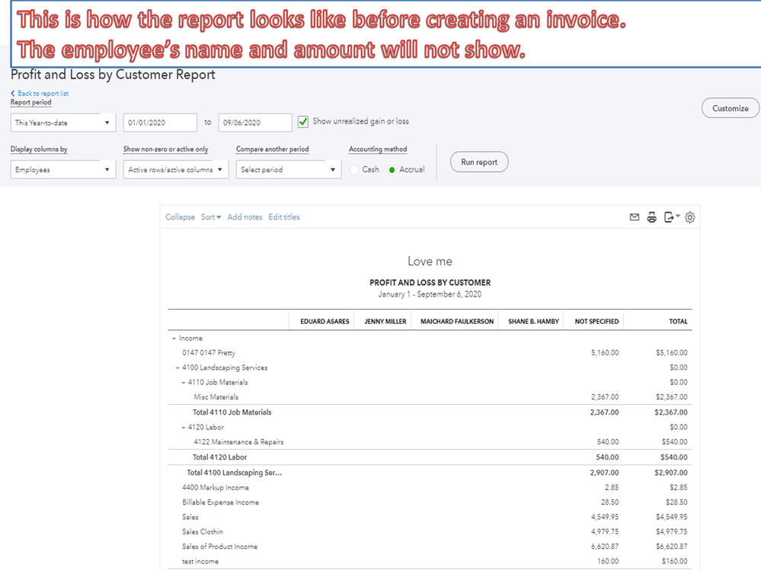761x571 pixels.
Task: Click the Sales of Product Income row
Action: (x=220, y=547)
